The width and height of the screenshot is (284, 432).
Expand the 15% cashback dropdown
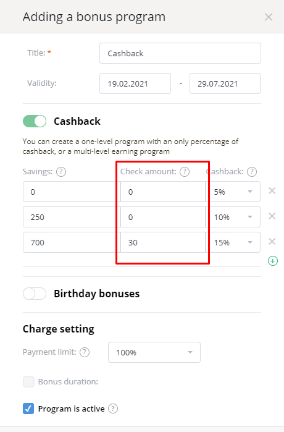point(233,242)
